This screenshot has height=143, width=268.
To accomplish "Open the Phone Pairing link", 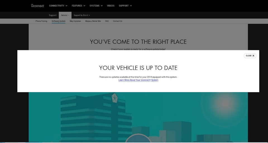I will coord(41,21).
